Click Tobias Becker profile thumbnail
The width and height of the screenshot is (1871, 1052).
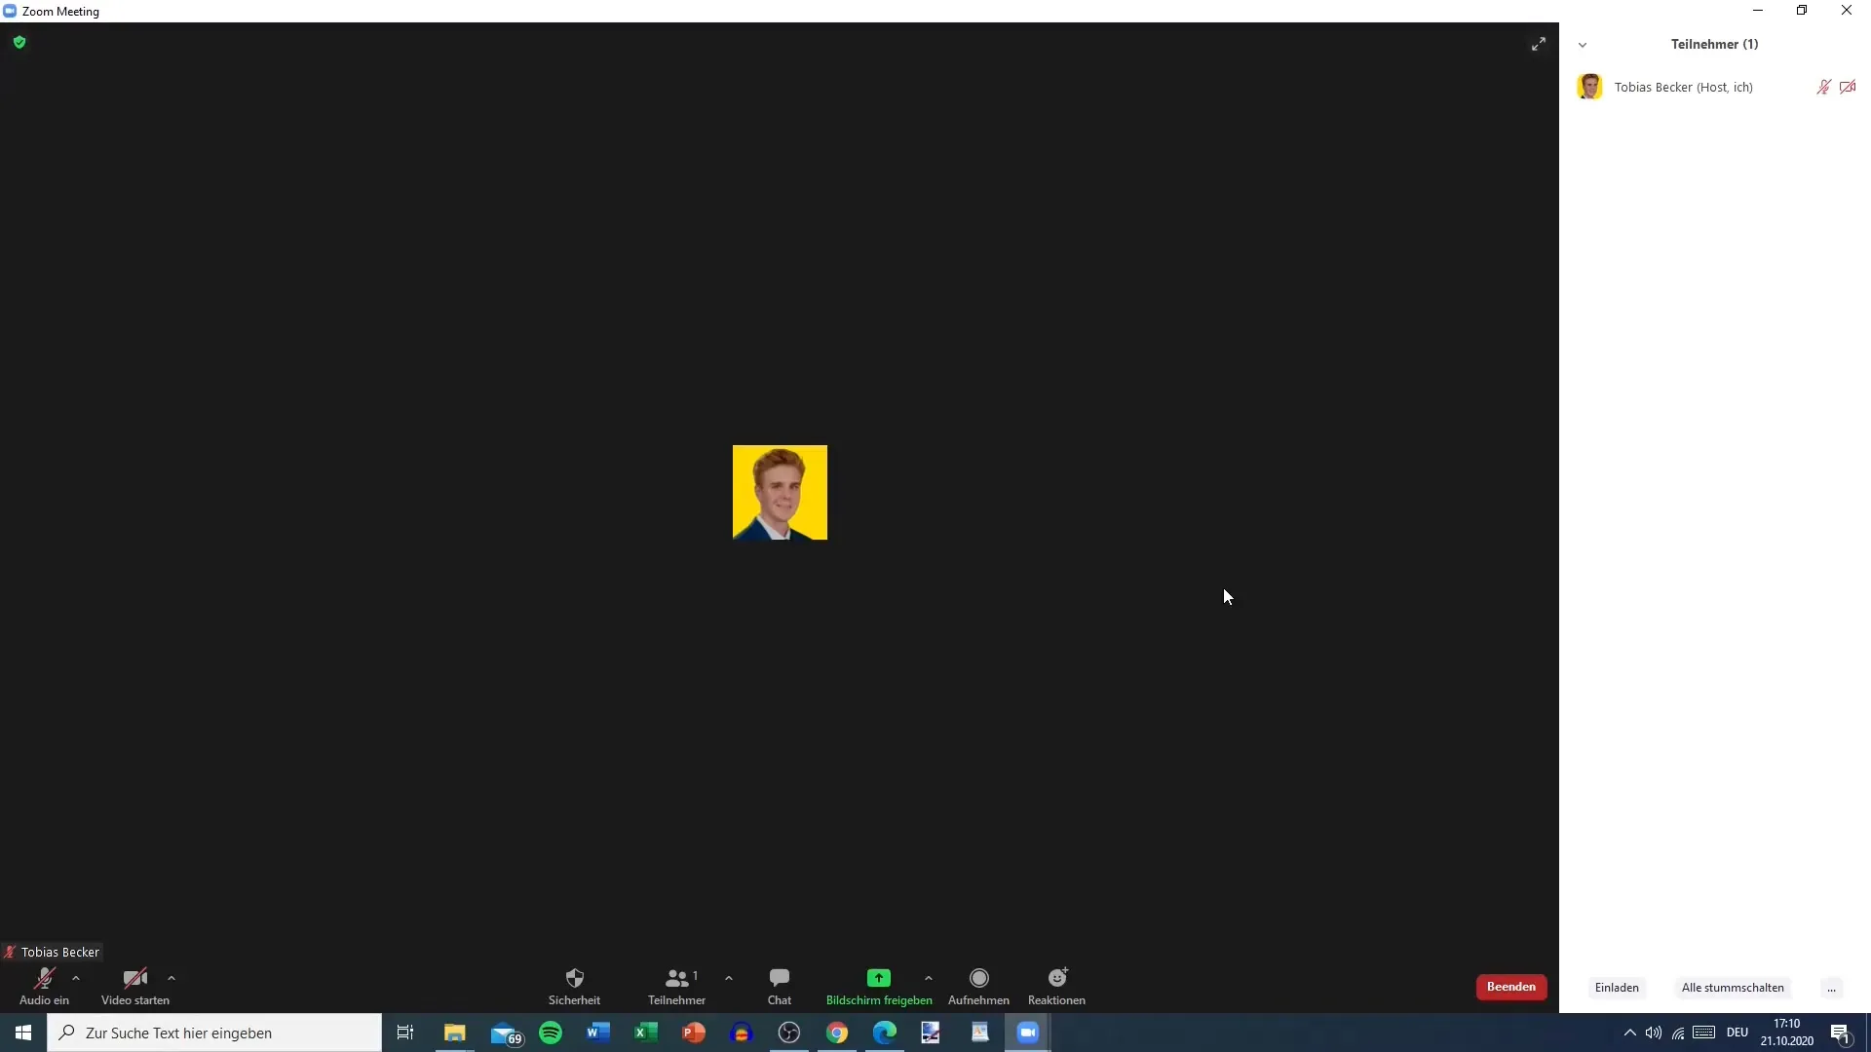780,493
